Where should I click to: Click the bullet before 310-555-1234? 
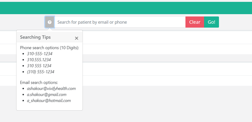coord(23,54)
